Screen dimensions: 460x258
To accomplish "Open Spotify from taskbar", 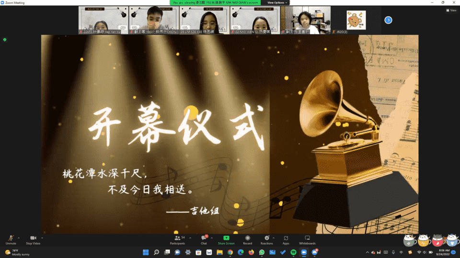I will pos(293,252).
